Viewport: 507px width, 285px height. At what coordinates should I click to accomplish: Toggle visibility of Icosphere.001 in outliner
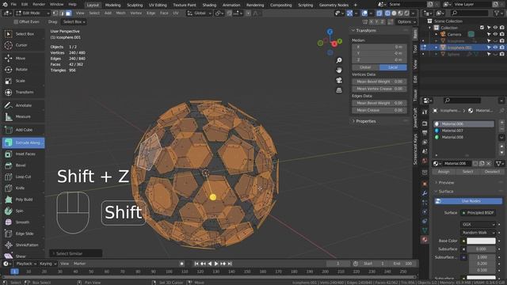tap(495, 47)
